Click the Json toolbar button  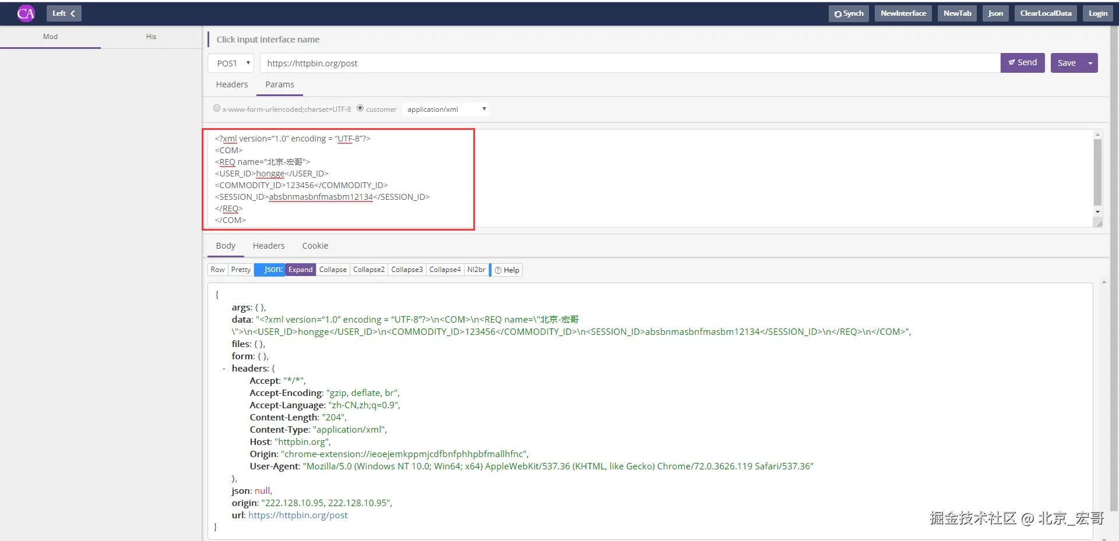point(995,13)
